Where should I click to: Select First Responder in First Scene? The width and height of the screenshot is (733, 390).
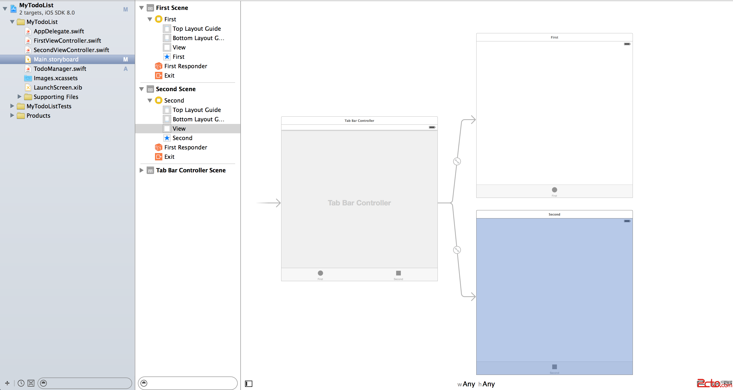tap(185, 66)
